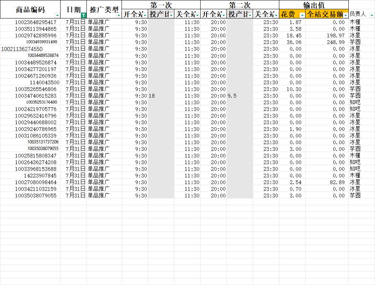Click product code 10026436274208
The image size is (375, 285).
[35, 163]
